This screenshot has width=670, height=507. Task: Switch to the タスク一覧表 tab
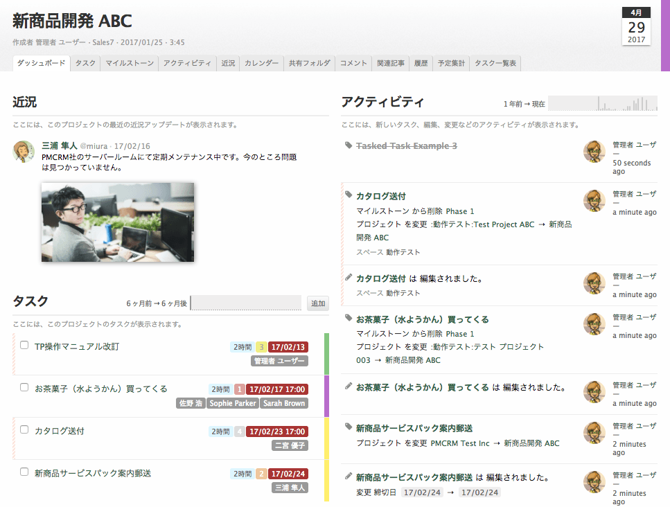pyautogui.click(x=495, y=63)
